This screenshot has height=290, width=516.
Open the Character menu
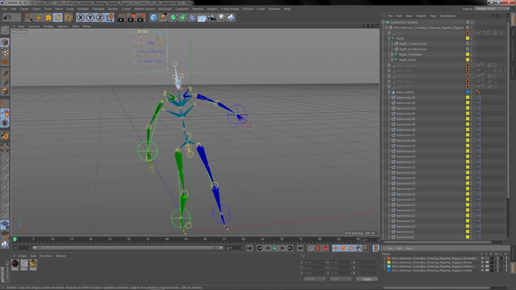[182, 9]
